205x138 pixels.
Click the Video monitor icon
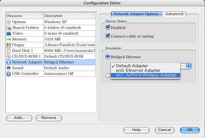click(x=9, y=33)
